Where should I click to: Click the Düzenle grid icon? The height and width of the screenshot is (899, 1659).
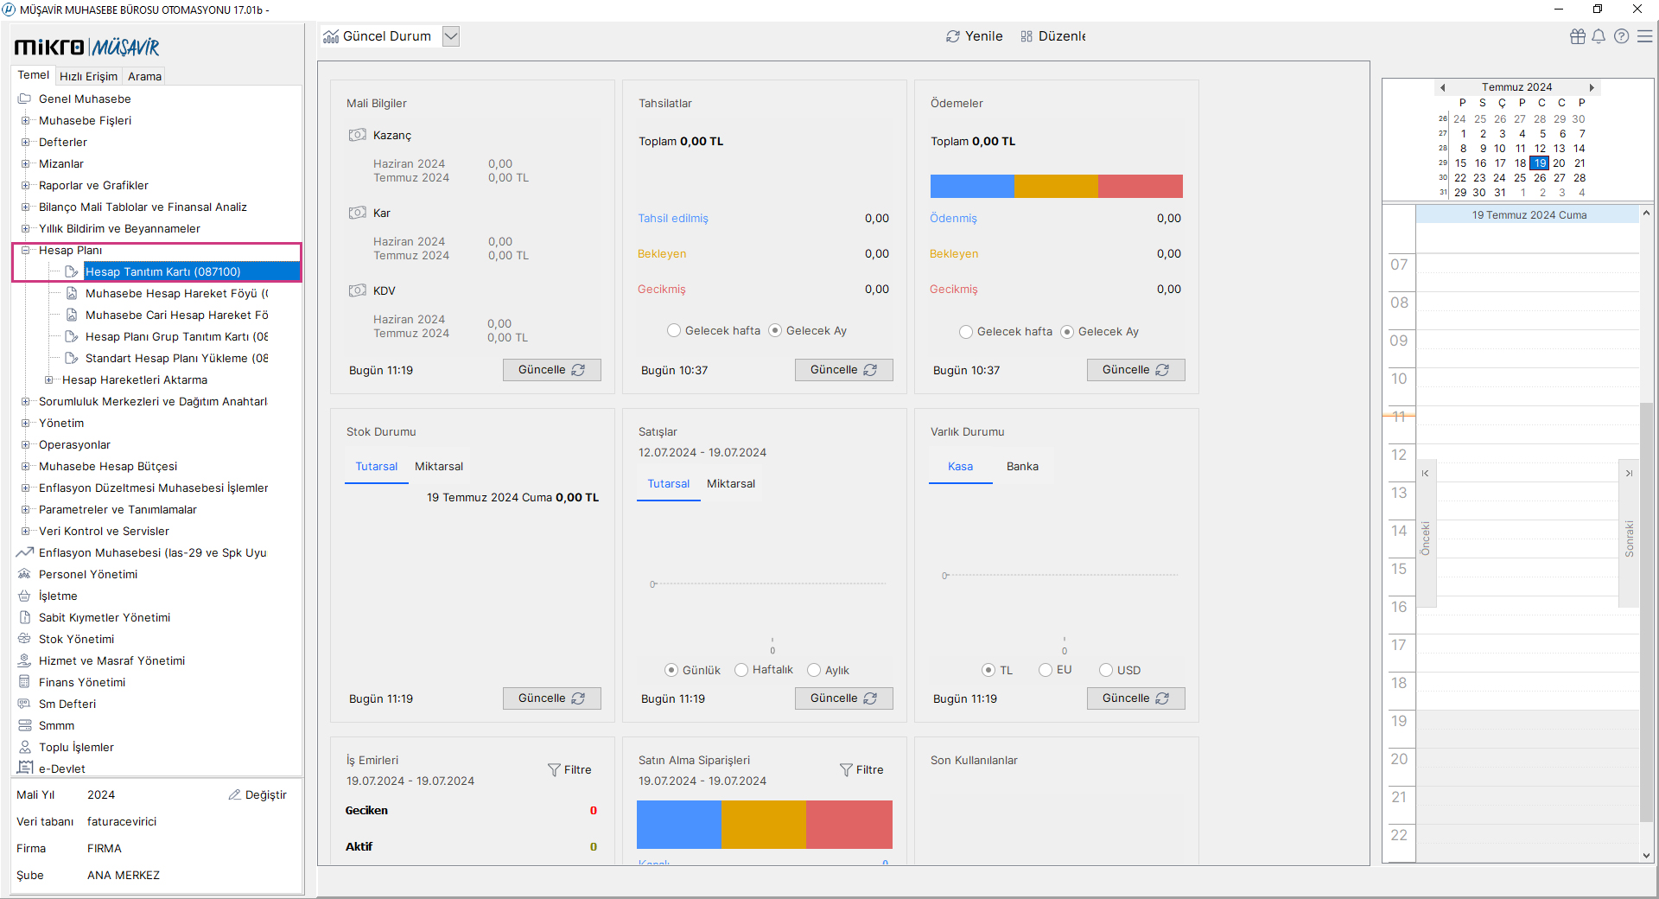pyautogui.click(x=1027, y=36)
